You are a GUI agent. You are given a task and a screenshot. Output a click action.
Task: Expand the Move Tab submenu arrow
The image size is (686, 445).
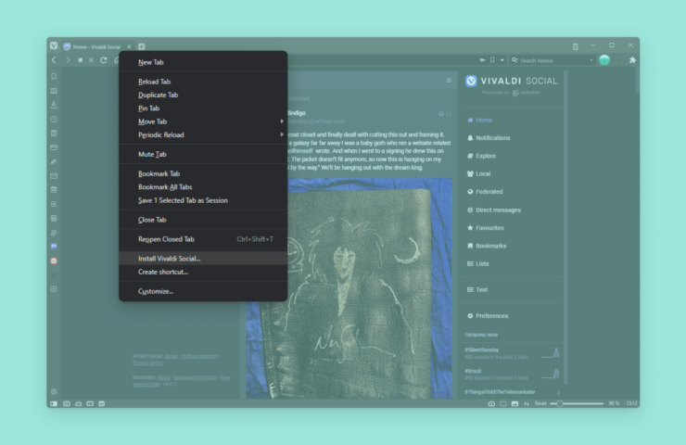(282, 121)
